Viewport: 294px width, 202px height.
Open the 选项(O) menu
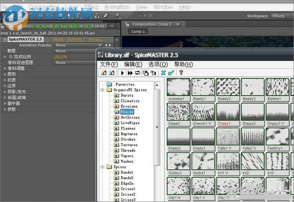pyautogui.click(x=158, y=64)
